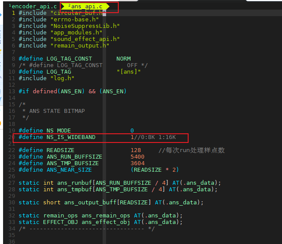The height and width of the screenshot is (244, 282).
Task: Select the ans_api.c tab
Action: 88,6
